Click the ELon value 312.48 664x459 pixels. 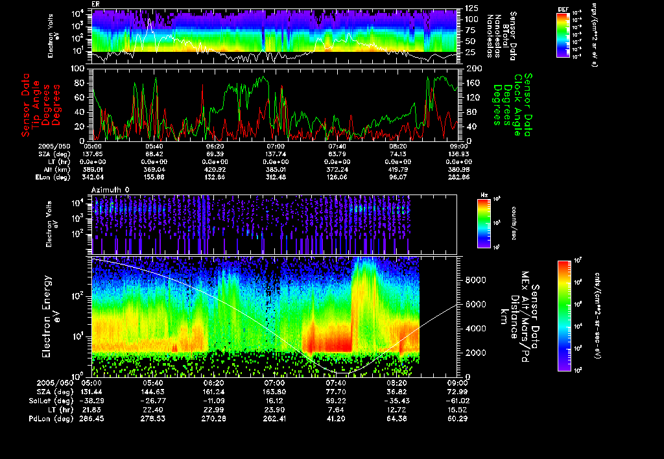coord(276,178)
